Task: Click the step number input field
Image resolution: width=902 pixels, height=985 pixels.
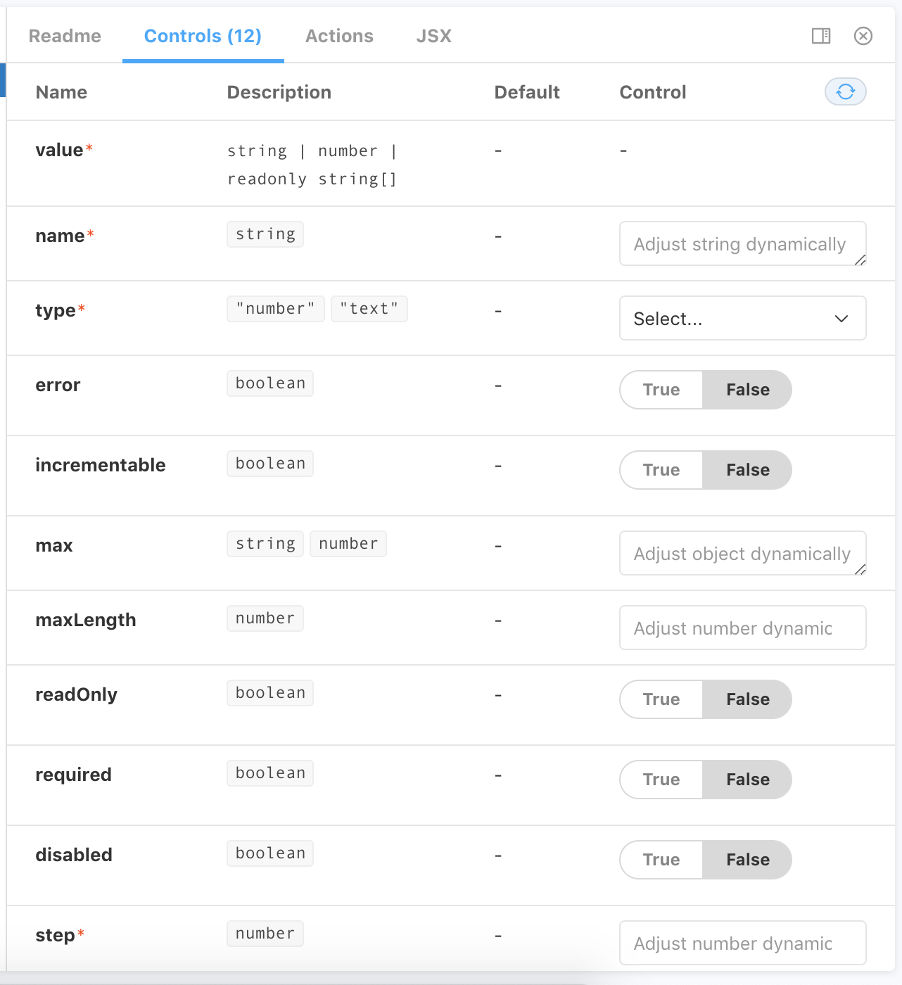Action: [x=742, y=943]
